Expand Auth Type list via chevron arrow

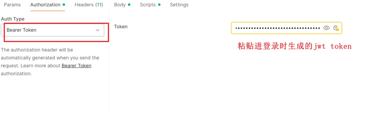(97, 30)
